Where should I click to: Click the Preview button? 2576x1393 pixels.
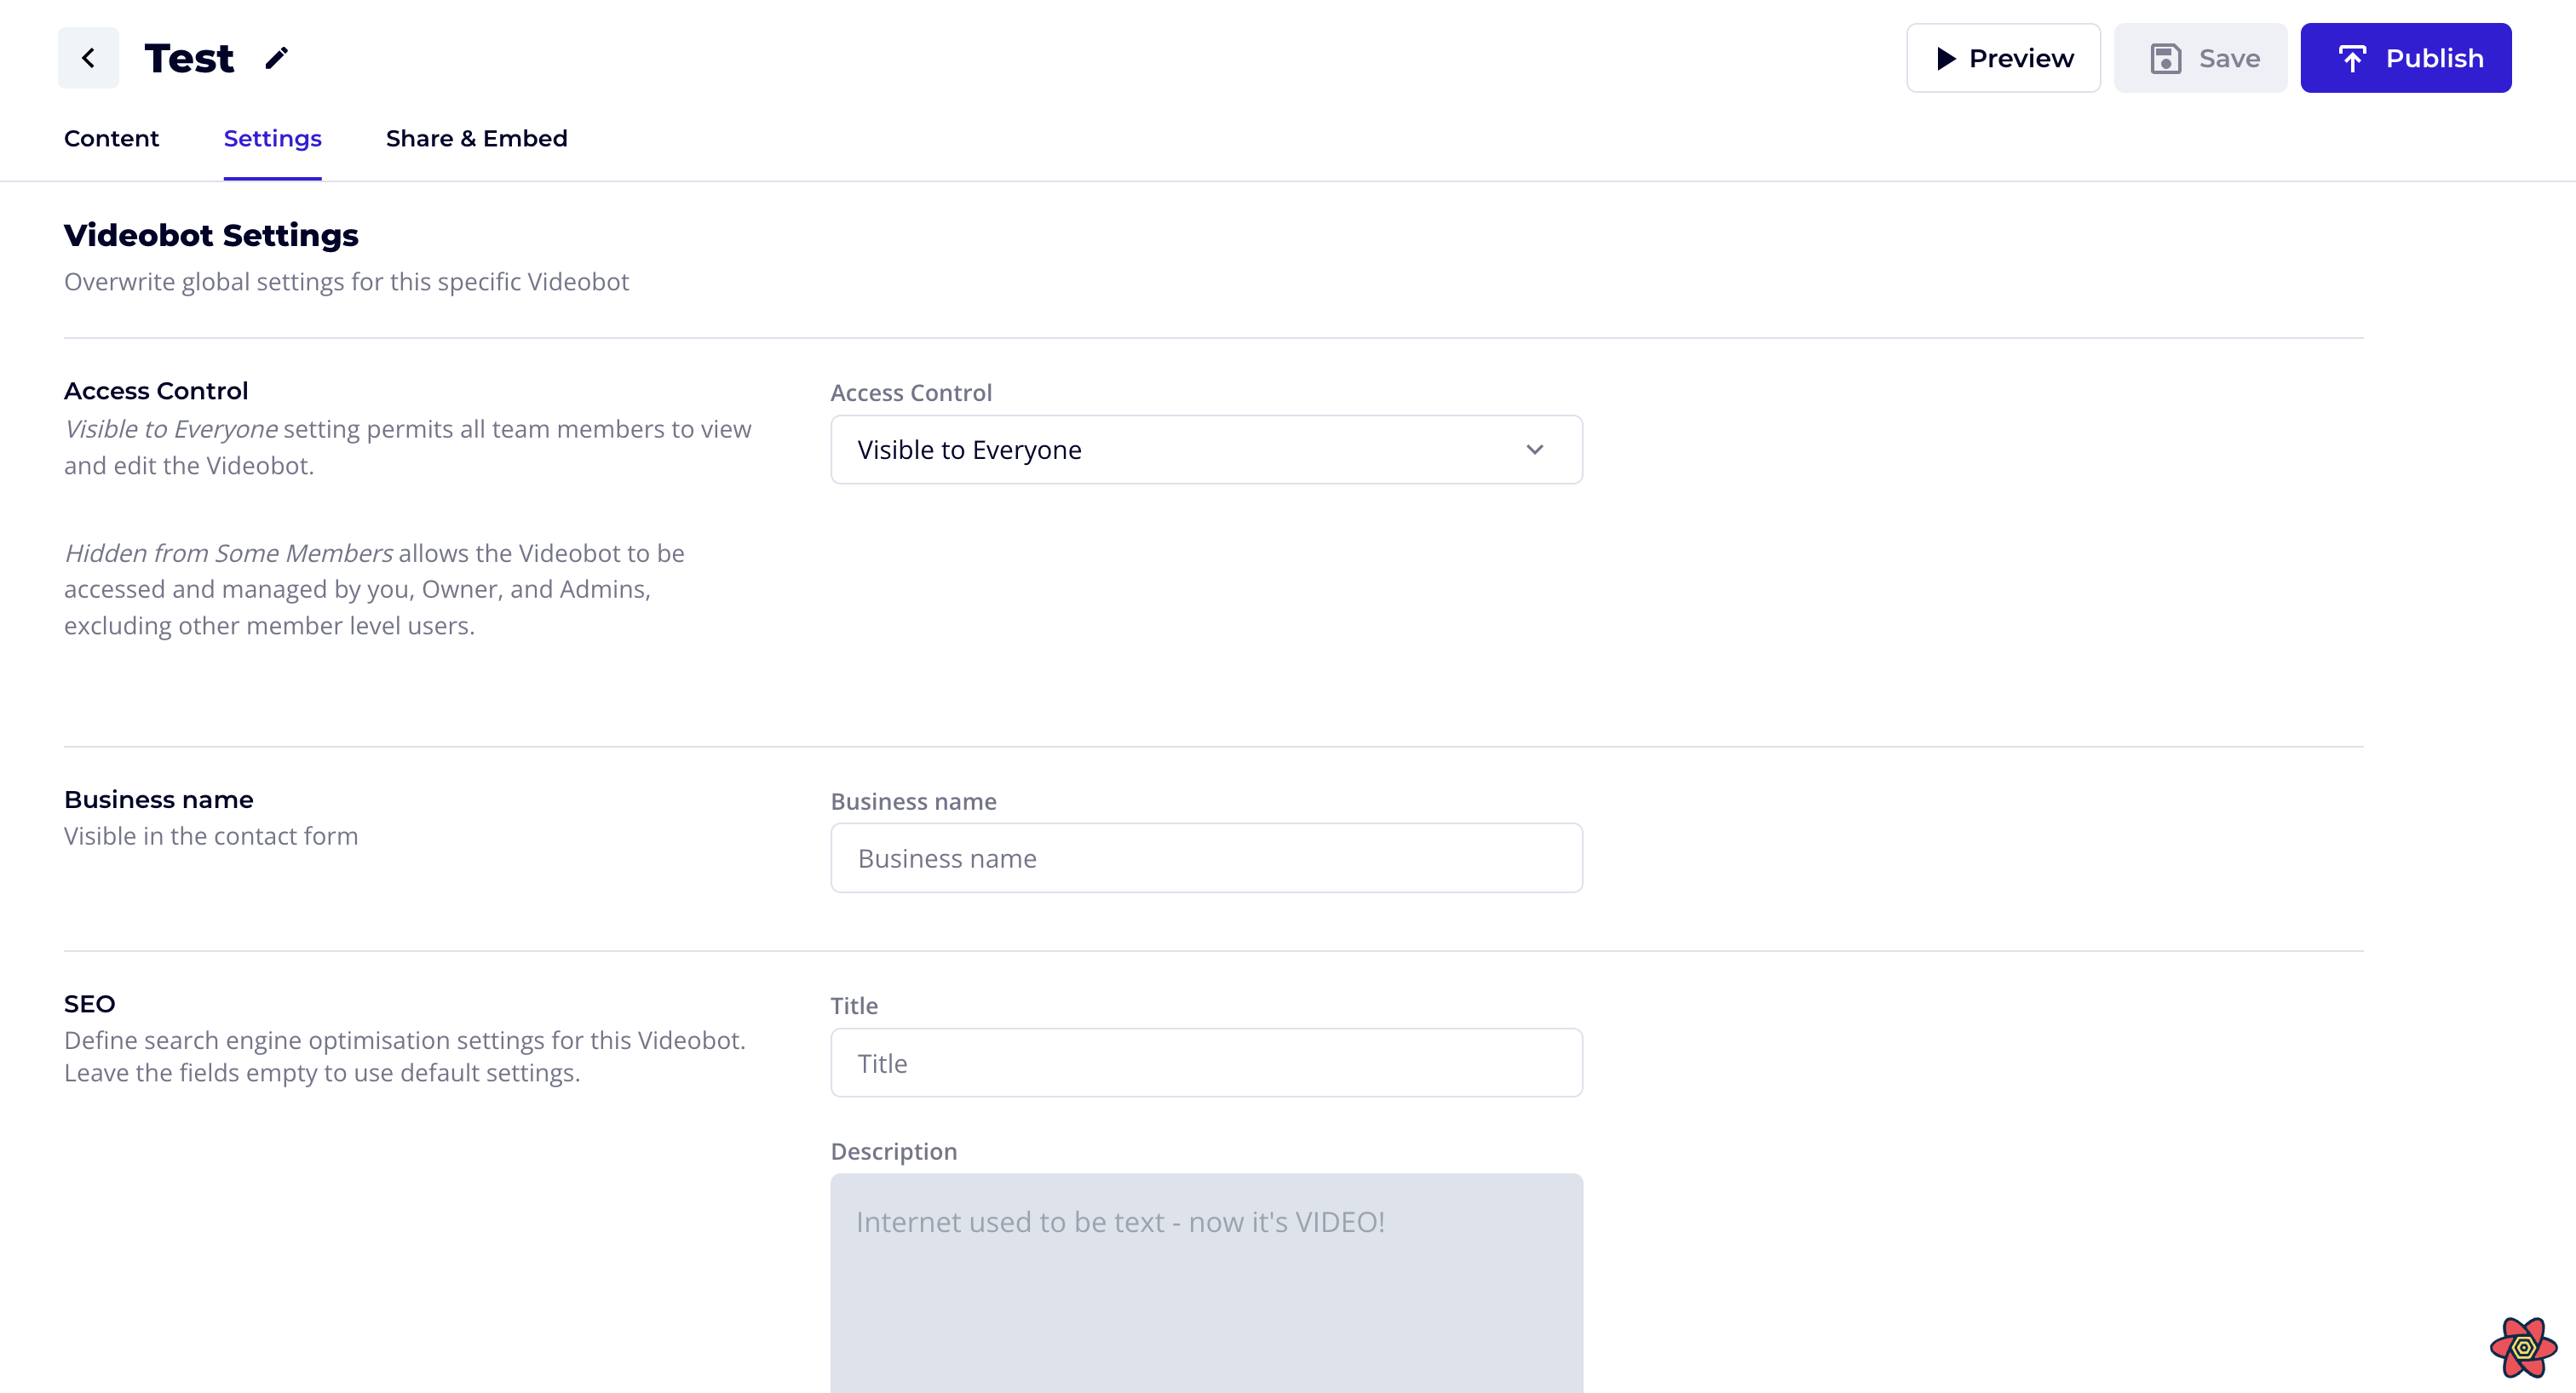(2003, 58)
